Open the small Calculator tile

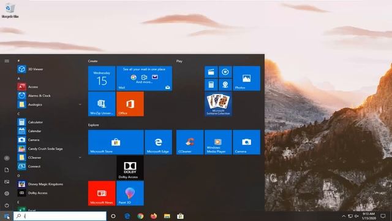tap(211, 85)
